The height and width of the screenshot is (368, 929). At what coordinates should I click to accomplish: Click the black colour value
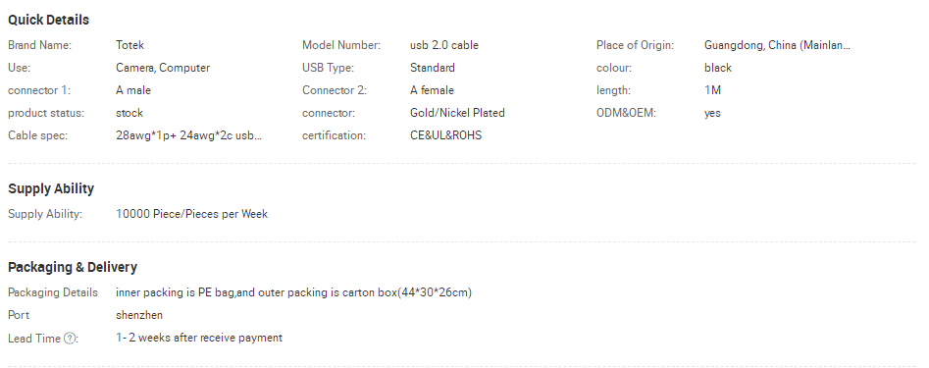718,68
